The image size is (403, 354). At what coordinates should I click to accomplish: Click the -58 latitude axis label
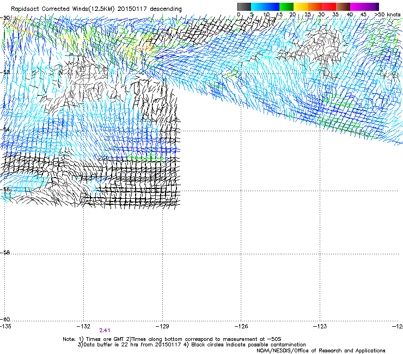click(x=5, y=253)
